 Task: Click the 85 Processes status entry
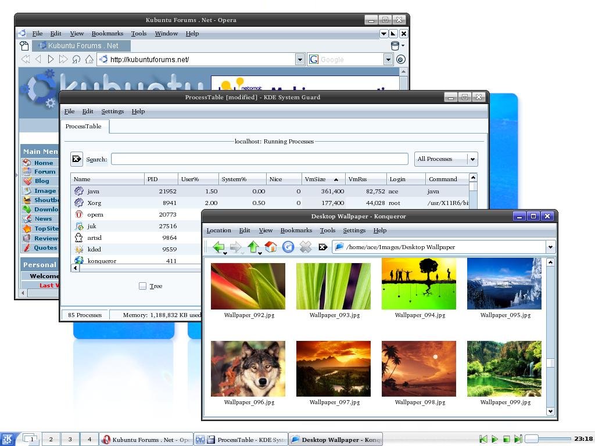85,315
